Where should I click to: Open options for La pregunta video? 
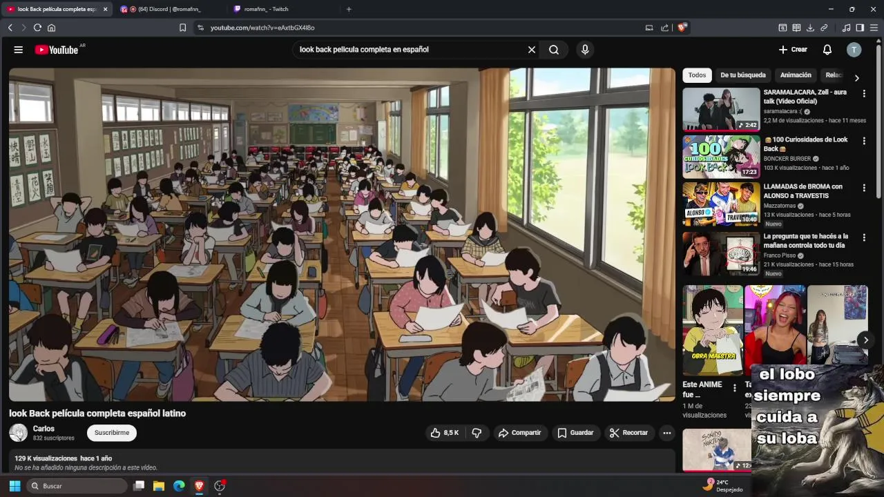coord(863,237)
